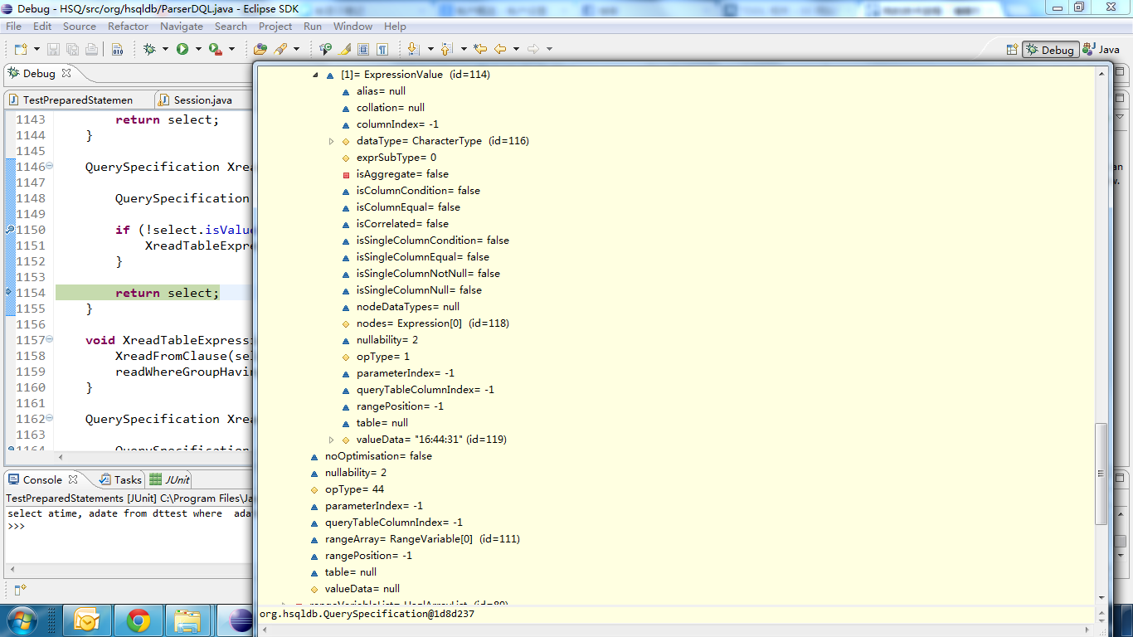Click the Toggle Breadcrumb toolbar icon
The height and width of the screenshot is (637, 1133).
tap(326, 50)
